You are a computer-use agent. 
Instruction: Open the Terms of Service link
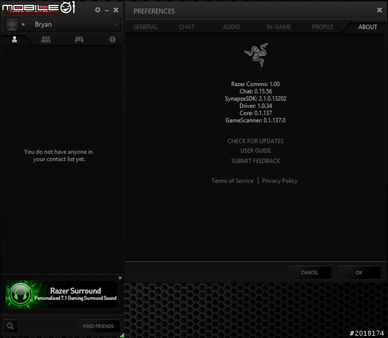[232, 181]
